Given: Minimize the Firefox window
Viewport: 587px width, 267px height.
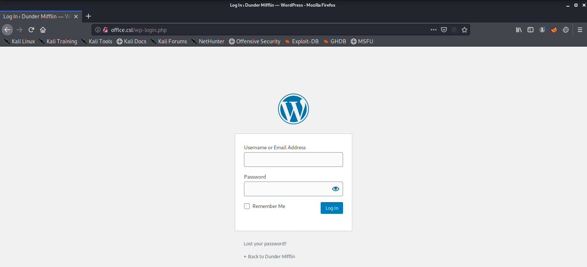Looking at the screenshot, I should [568, 5].
